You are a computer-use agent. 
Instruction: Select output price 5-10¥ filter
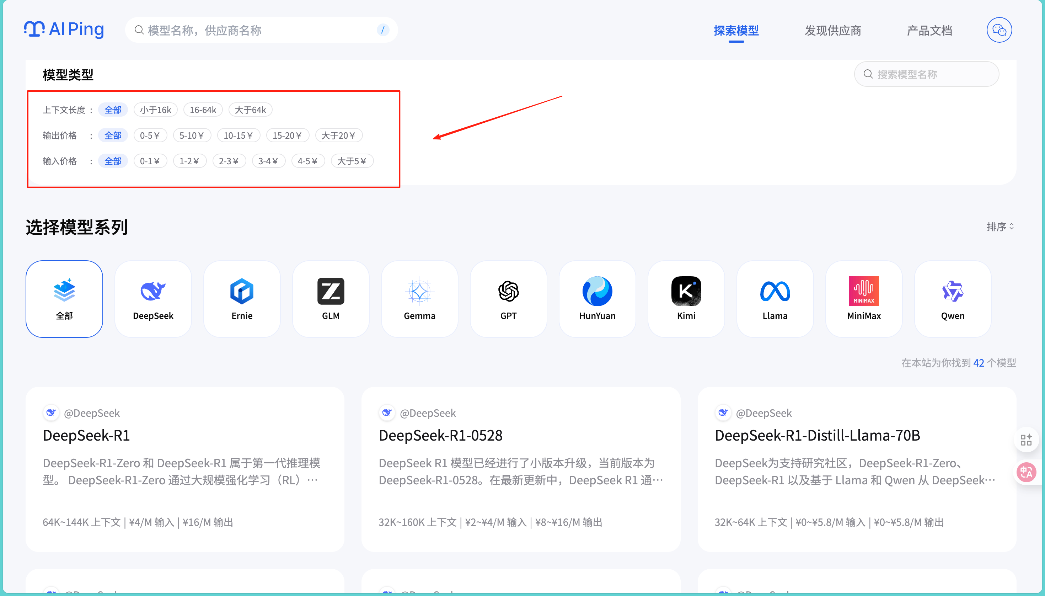[x=192, y=135]
